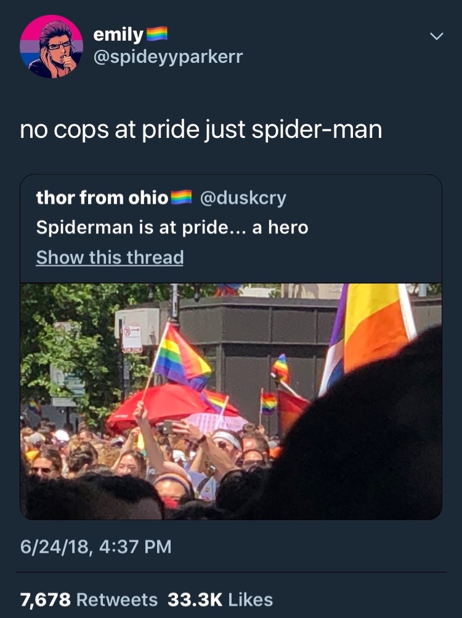Tap the raised phone in the crowd photo

(x=168, y=427)
